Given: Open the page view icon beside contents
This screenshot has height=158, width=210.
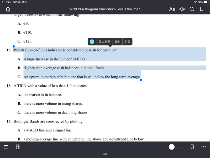Looking at the screenshot, I should (x=18, y=147).
